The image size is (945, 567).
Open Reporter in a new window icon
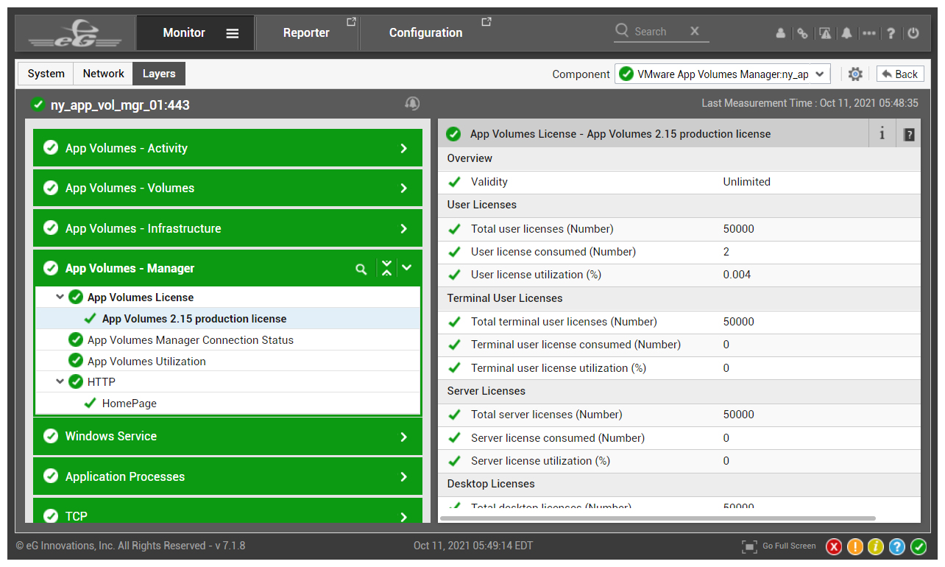point(351,22)
